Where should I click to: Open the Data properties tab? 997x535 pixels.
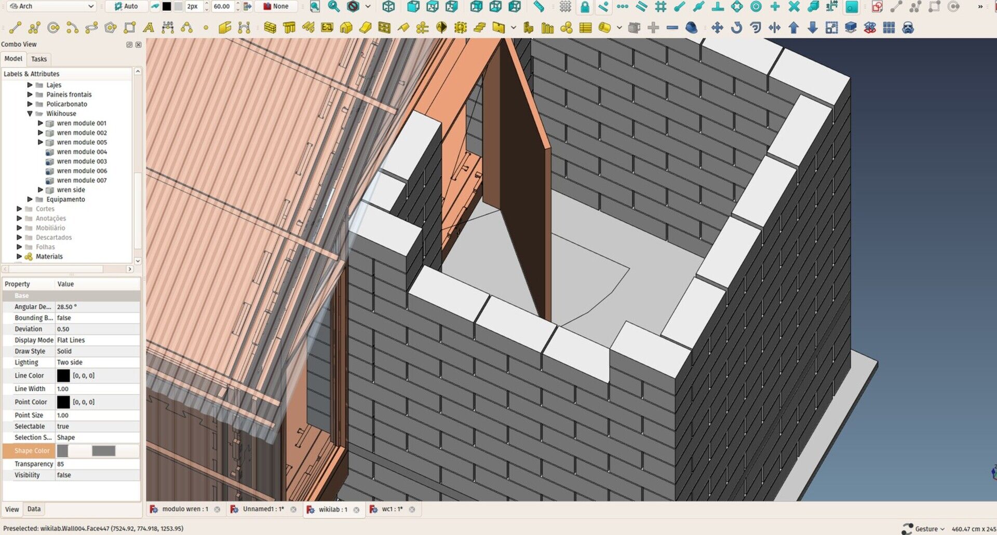(x=34, y=509)
